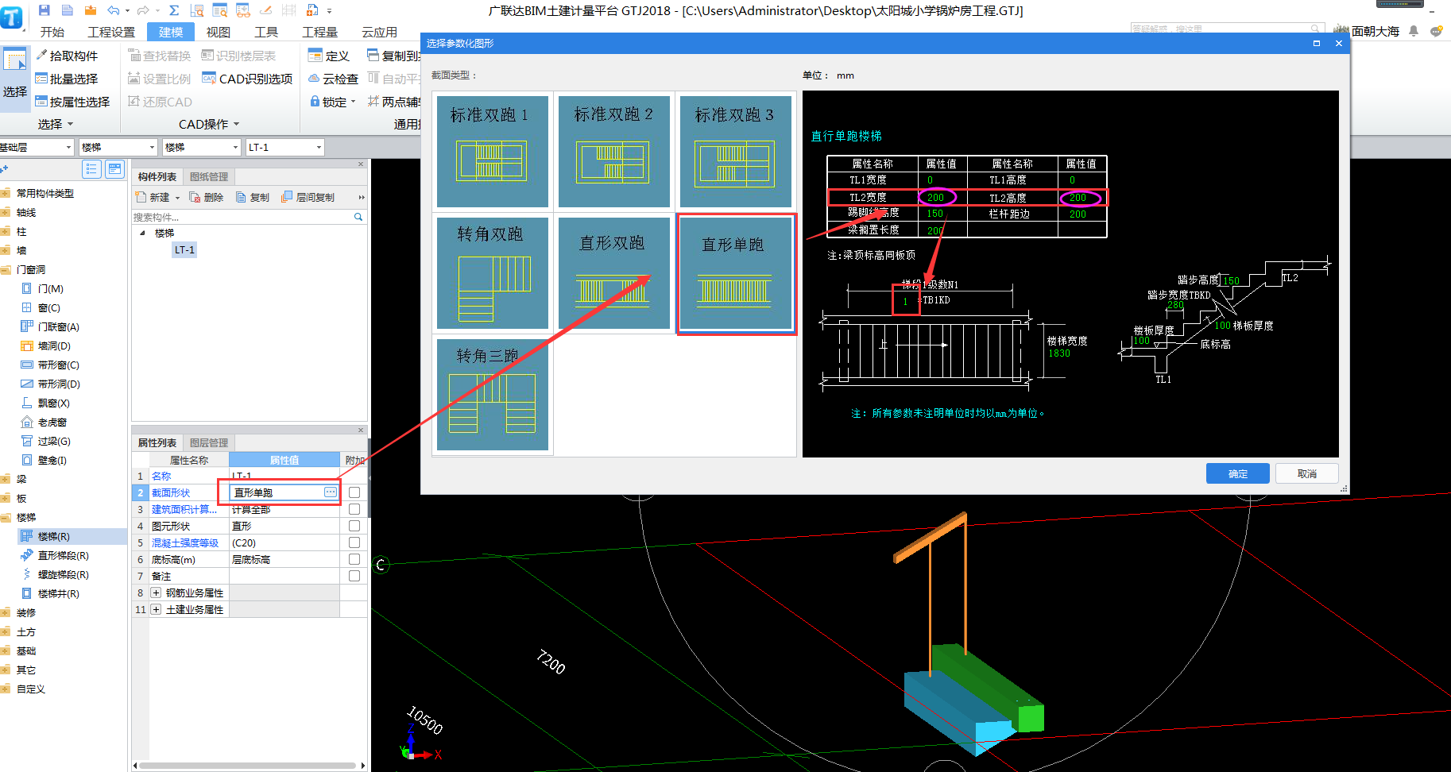Click 确定 button in the dialog
Screen dimensions: 1451x772
1238,473
